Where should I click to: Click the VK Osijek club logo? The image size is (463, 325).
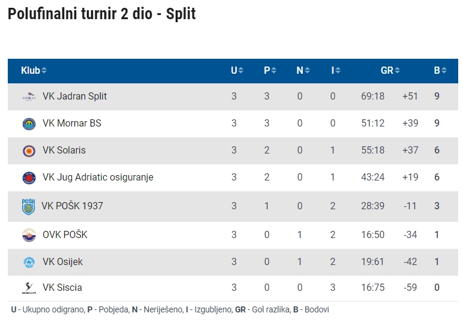[x=29, y=262]
